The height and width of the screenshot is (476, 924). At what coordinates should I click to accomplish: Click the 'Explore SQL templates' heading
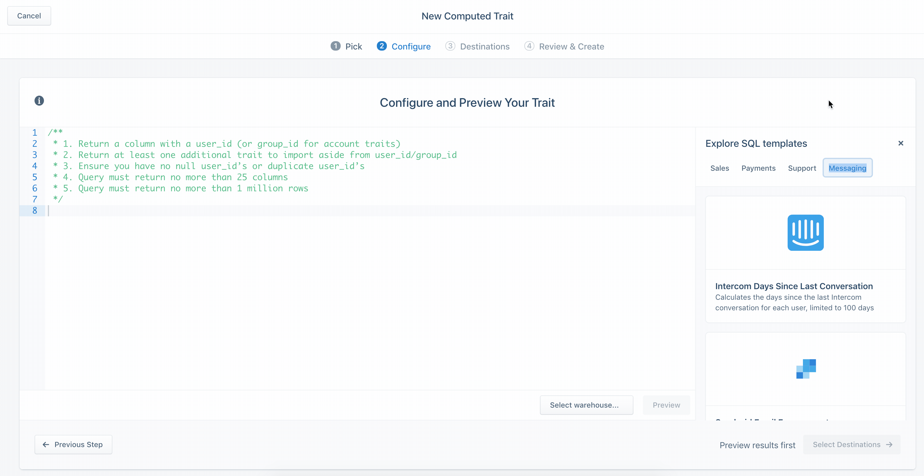[756, 143]
